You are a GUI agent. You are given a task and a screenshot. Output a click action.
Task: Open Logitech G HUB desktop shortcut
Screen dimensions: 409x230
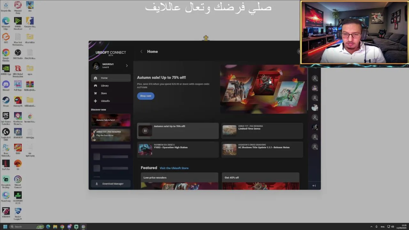tap(6, 134)
